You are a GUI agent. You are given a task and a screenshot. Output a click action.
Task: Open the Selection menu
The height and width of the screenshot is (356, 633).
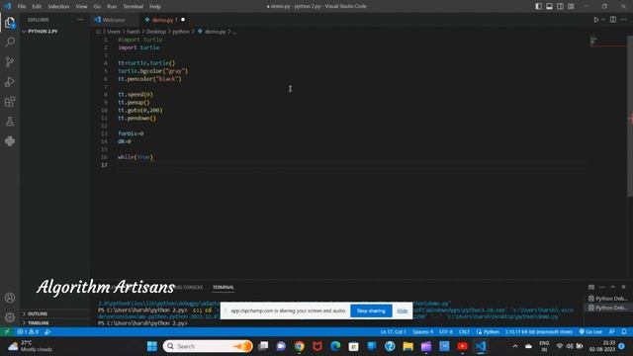[x=58, y=7]
